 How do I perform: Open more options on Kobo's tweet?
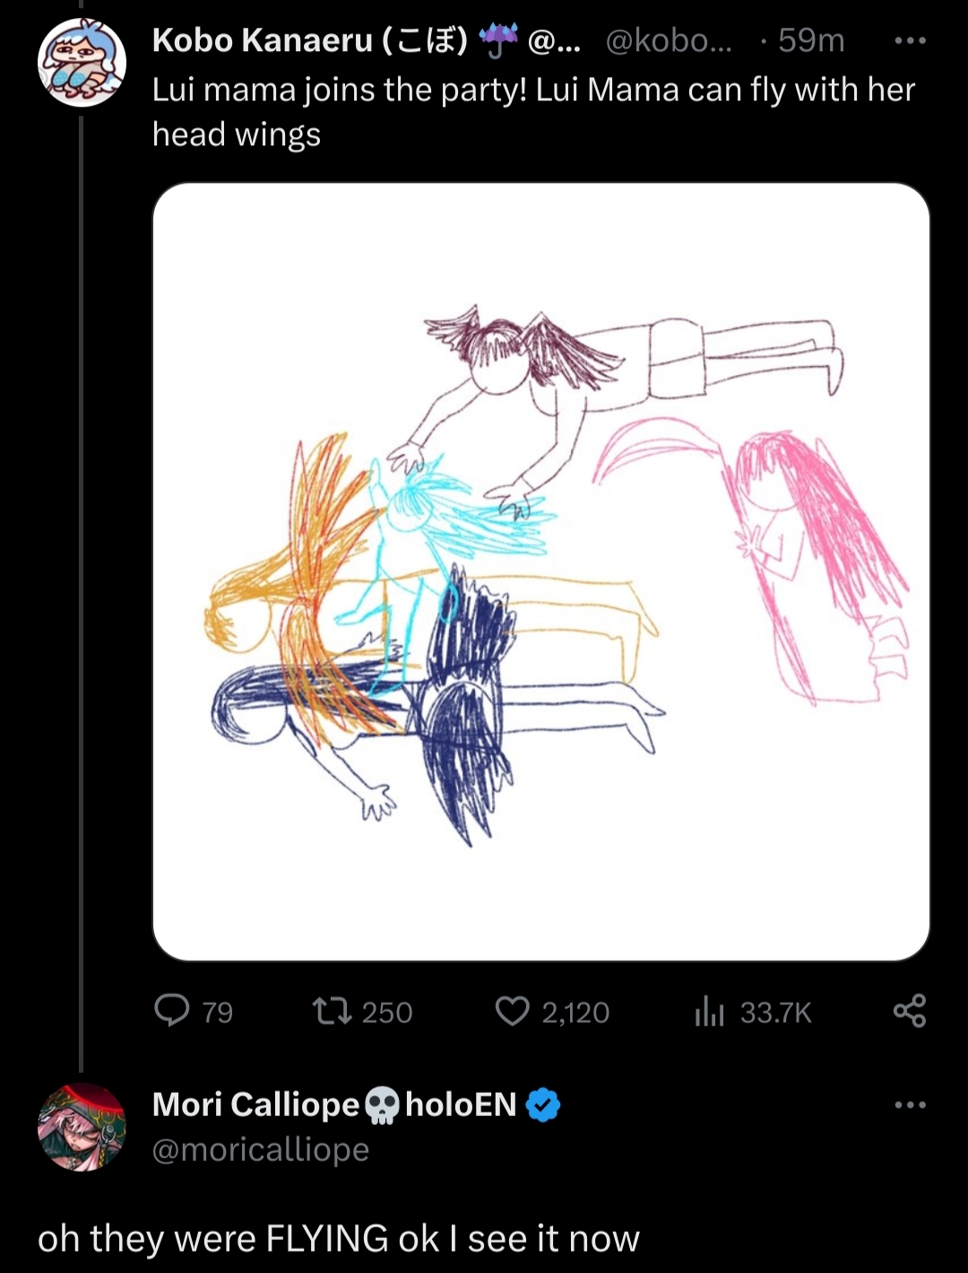[911, 41]
